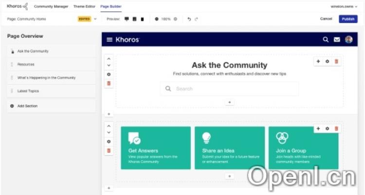Add widget to Ask the Community column toolbar
Screen dimensions: 365x195
(x=318, y=61)
